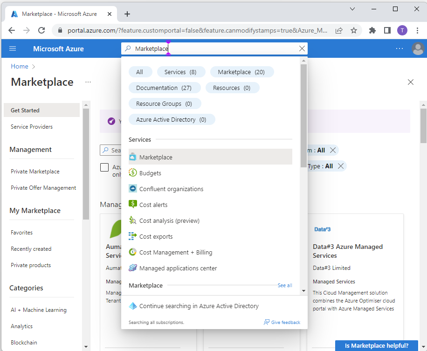Select the Blockchain category

24,342
